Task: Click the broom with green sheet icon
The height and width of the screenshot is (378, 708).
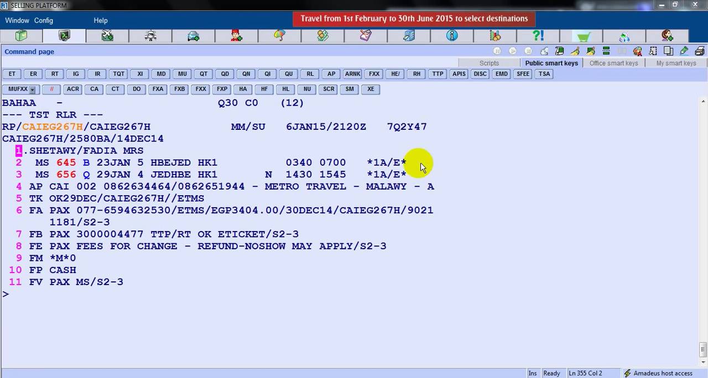Action: [591, 51]
